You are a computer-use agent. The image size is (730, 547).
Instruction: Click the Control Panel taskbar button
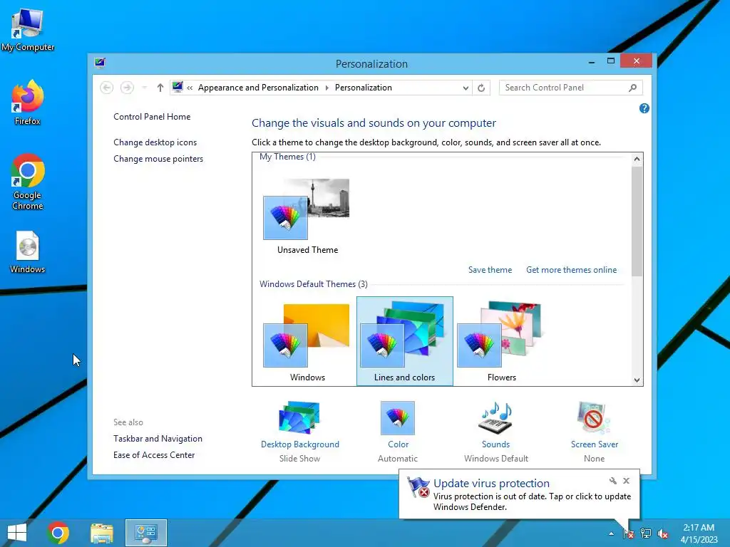[145, 533]
